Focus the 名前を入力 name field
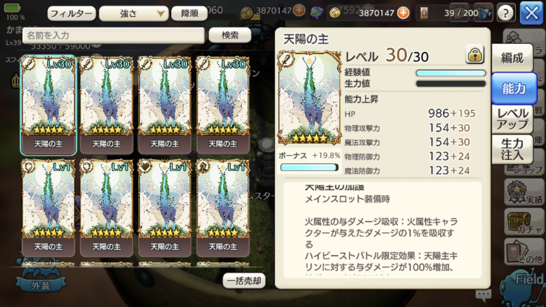 click(114, 36)
